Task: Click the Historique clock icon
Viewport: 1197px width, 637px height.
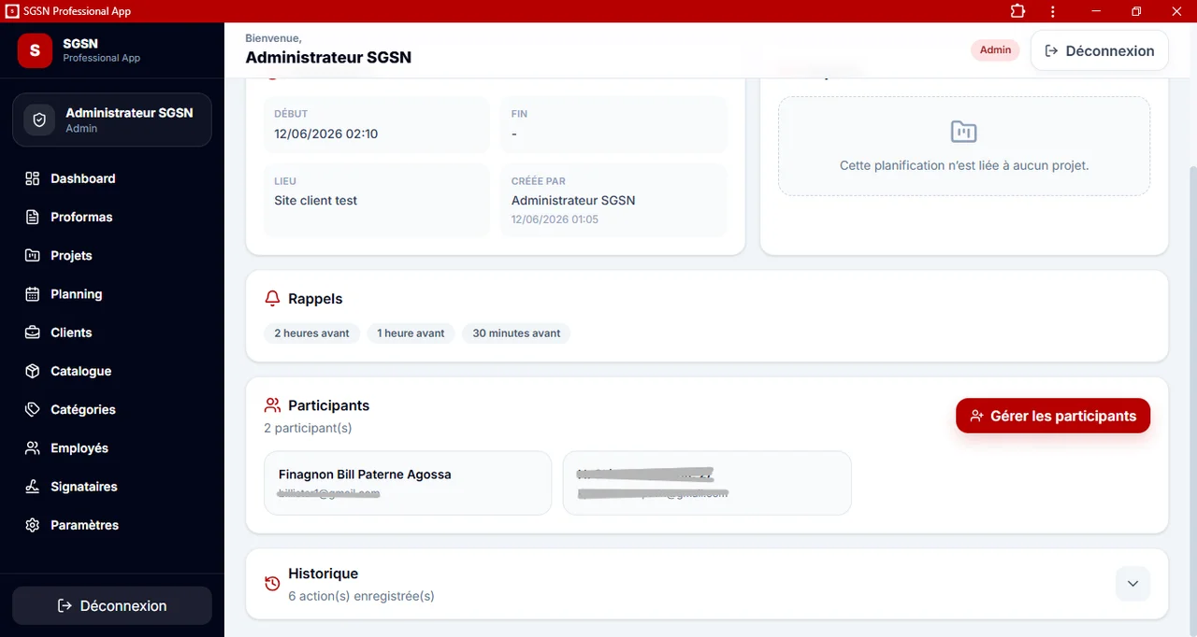Action: pyautogui.click(x=272, y=584)
